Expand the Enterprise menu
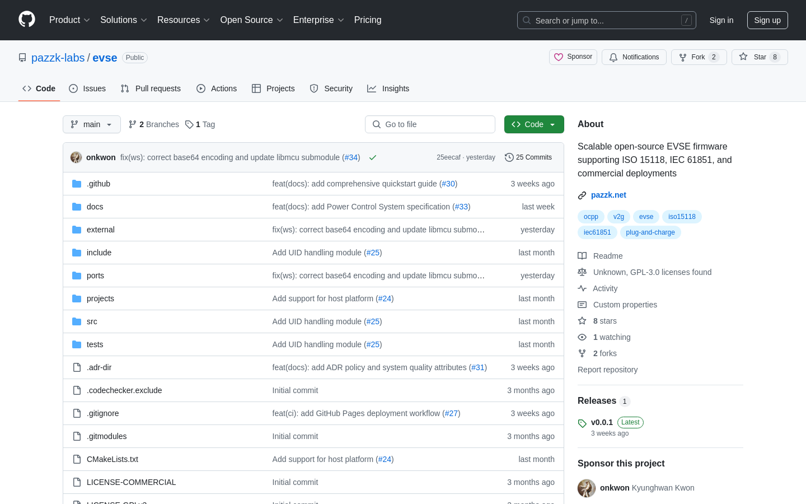806x504 pixels. tap(318, 20)
